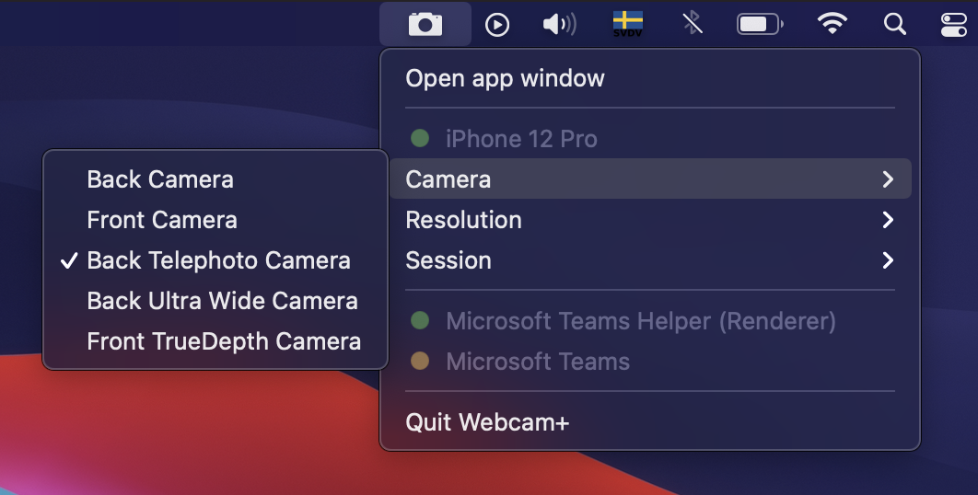978x495 pixels.
Task: Expand the Resolution submenu
Action: [650, 220]
